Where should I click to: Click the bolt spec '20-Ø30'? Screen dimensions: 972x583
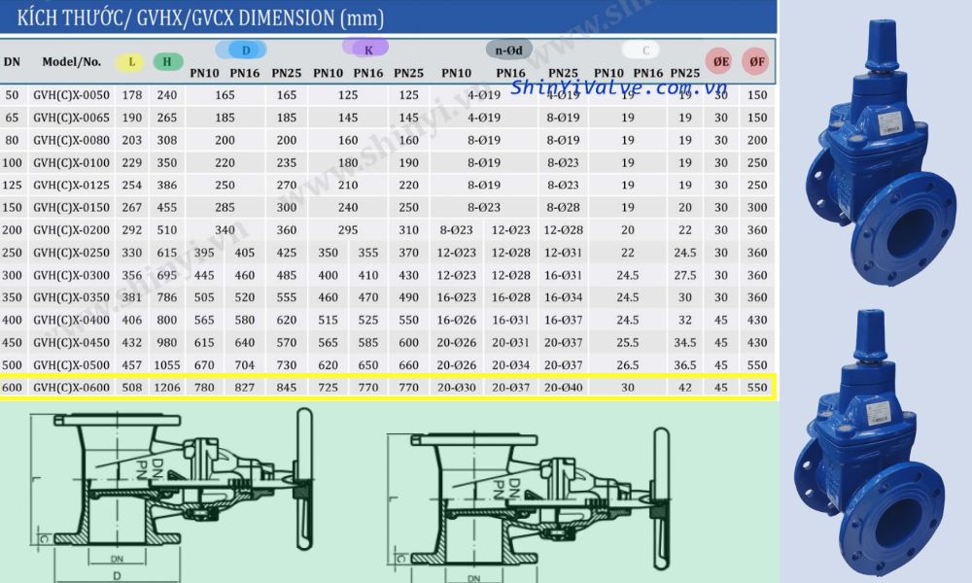[x=456, y=388]
